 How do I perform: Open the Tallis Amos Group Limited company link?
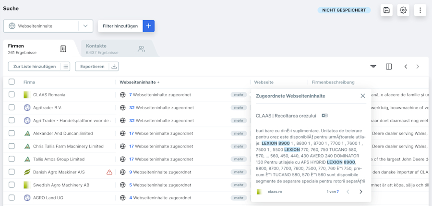coord(59,159)
